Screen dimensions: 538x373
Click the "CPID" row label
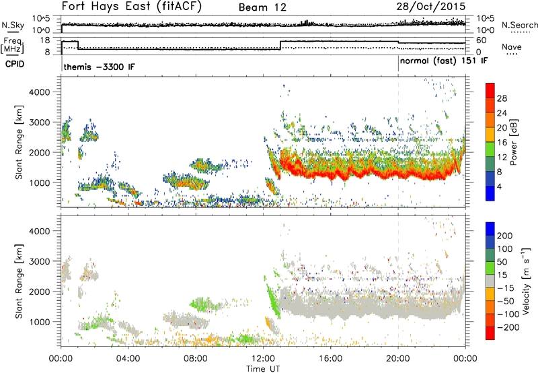15,64
